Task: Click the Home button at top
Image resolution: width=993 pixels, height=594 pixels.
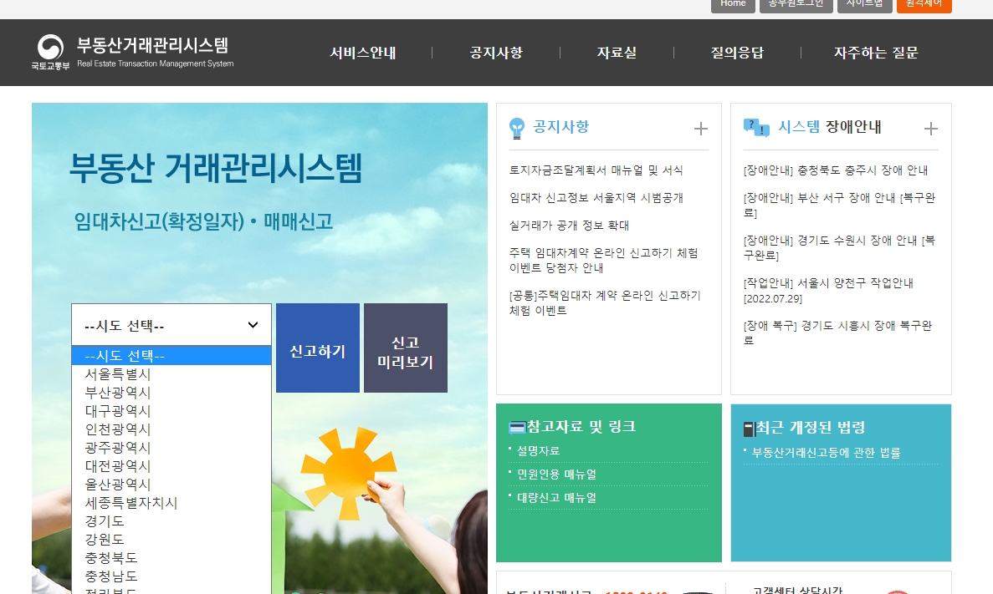Action: [x=733, y=5]
